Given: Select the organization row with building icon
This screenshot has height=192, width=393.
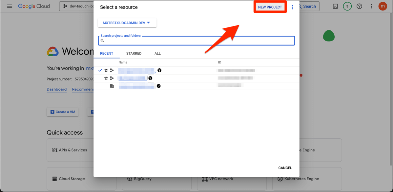Looking at the screenshot, I should 196,86.
